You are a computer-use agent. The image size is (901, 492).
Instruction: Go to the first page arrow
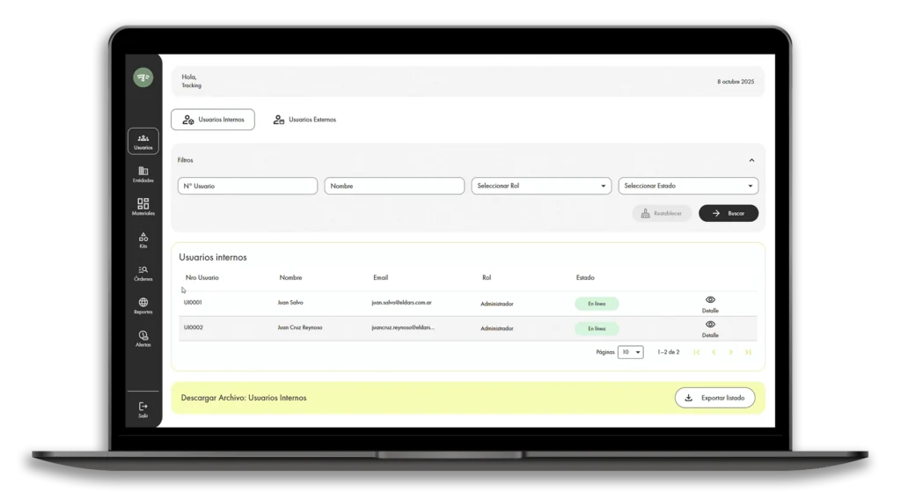click(697, 352)
